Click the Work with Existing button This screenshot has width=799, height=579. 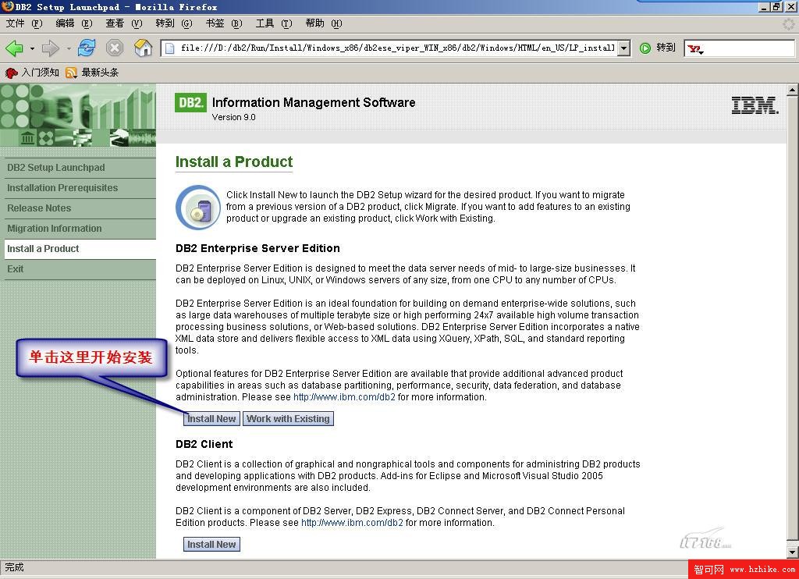[x=289, y=419]
